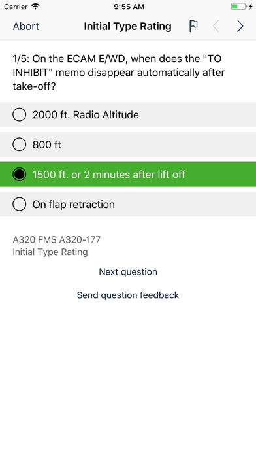Tap the Wi-Fi status icon
This screenshot has height=455, width=256.
[35, 7]
